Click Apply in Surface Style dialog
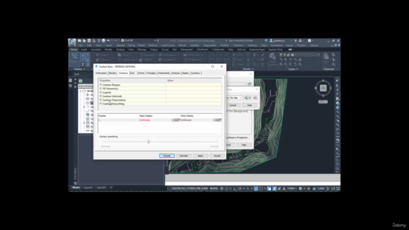Screen dimensions: 409x230 coord(200,156)
